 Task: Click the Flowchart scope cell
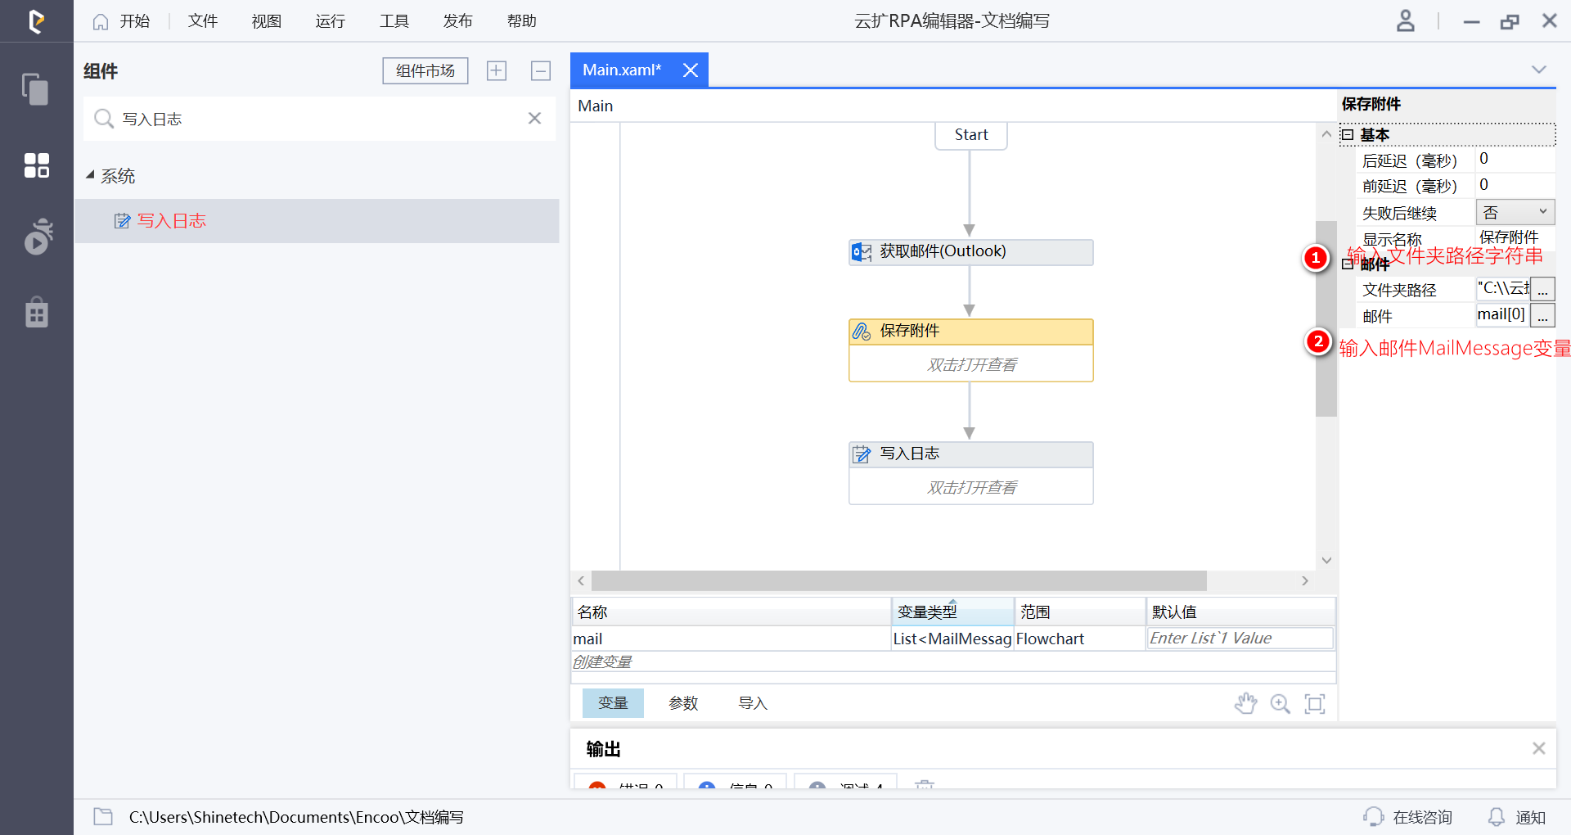[1079, 639]
